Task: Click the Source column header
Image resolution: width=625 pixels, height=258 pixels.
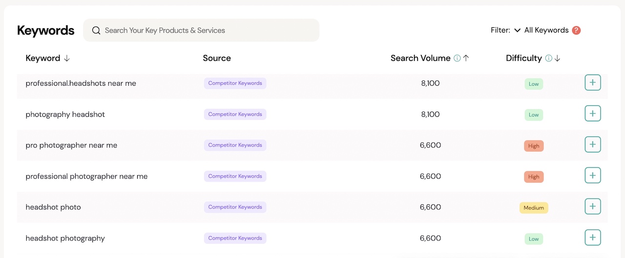Action: [x=217, y=58]
